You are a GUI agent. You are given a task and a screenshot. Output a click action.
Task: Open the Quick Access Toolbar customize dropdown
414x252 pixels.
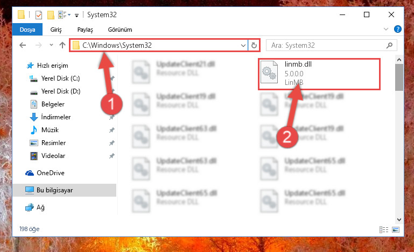click(x=76, y=16)
